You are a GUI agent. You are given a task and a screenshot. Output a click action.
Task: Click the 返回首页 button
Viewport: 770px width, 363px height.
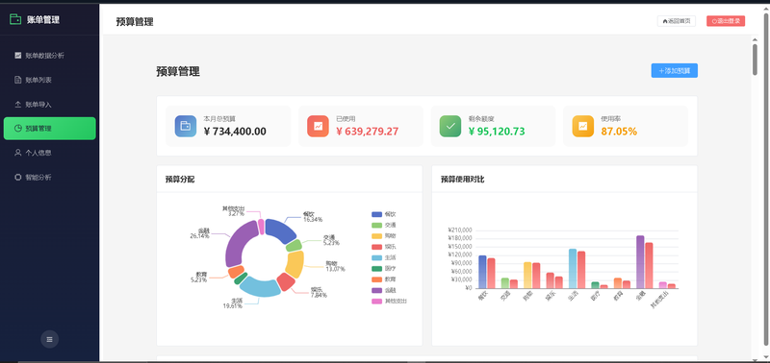(x=677, y=21)
